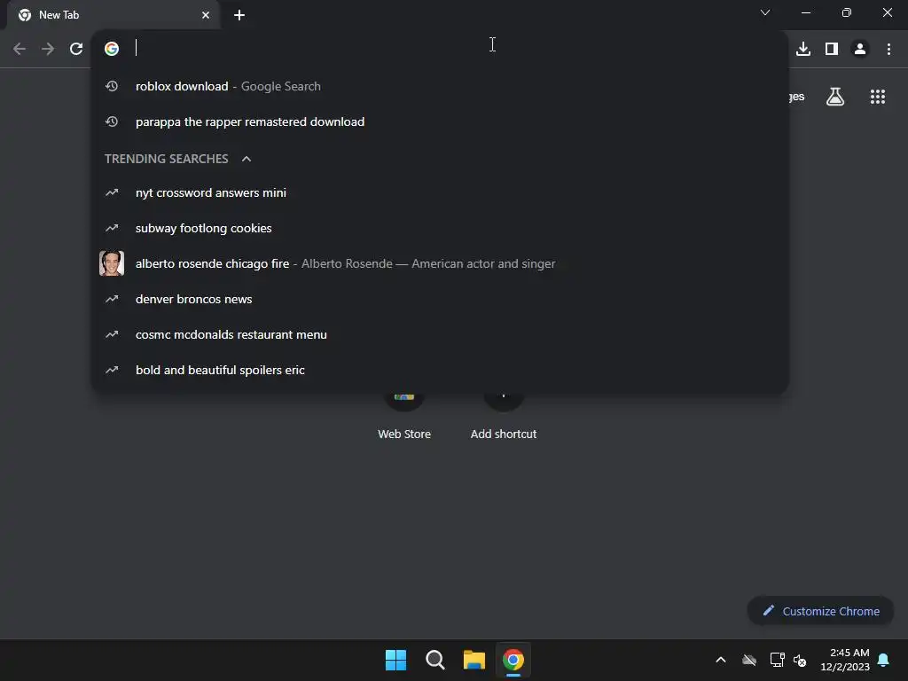Click the history clock icon beside roblox download
Image resolution: width=908 pixels, height=681 pixels.
[x=112, y=86]
